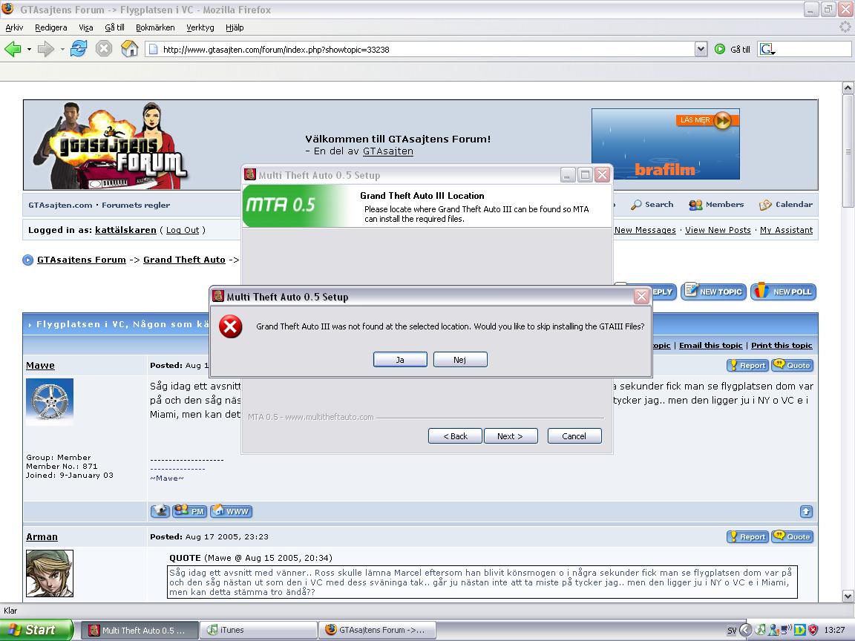The height and width of the screenshot is (641, 855).
Task: Click Ja in the error dialog
Action: coord(400,360)
